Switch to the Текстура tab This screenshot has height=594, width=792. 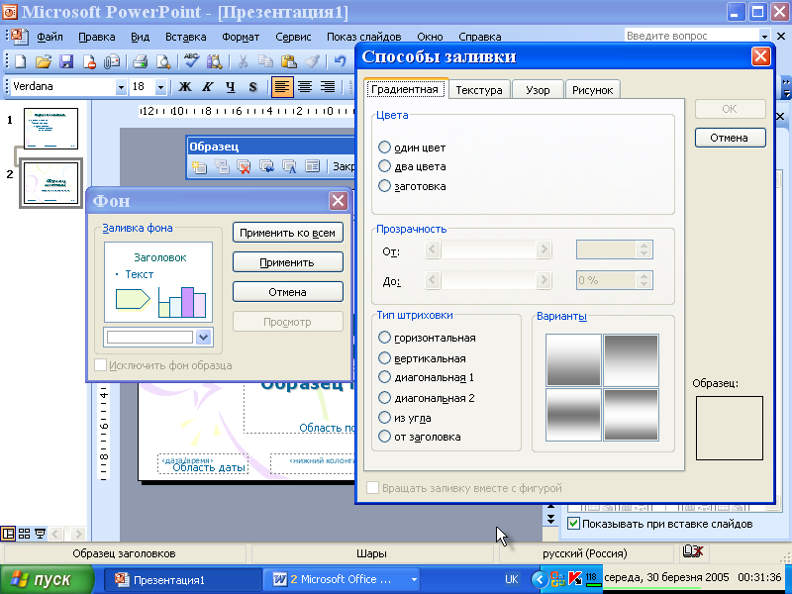pos(479,90)
